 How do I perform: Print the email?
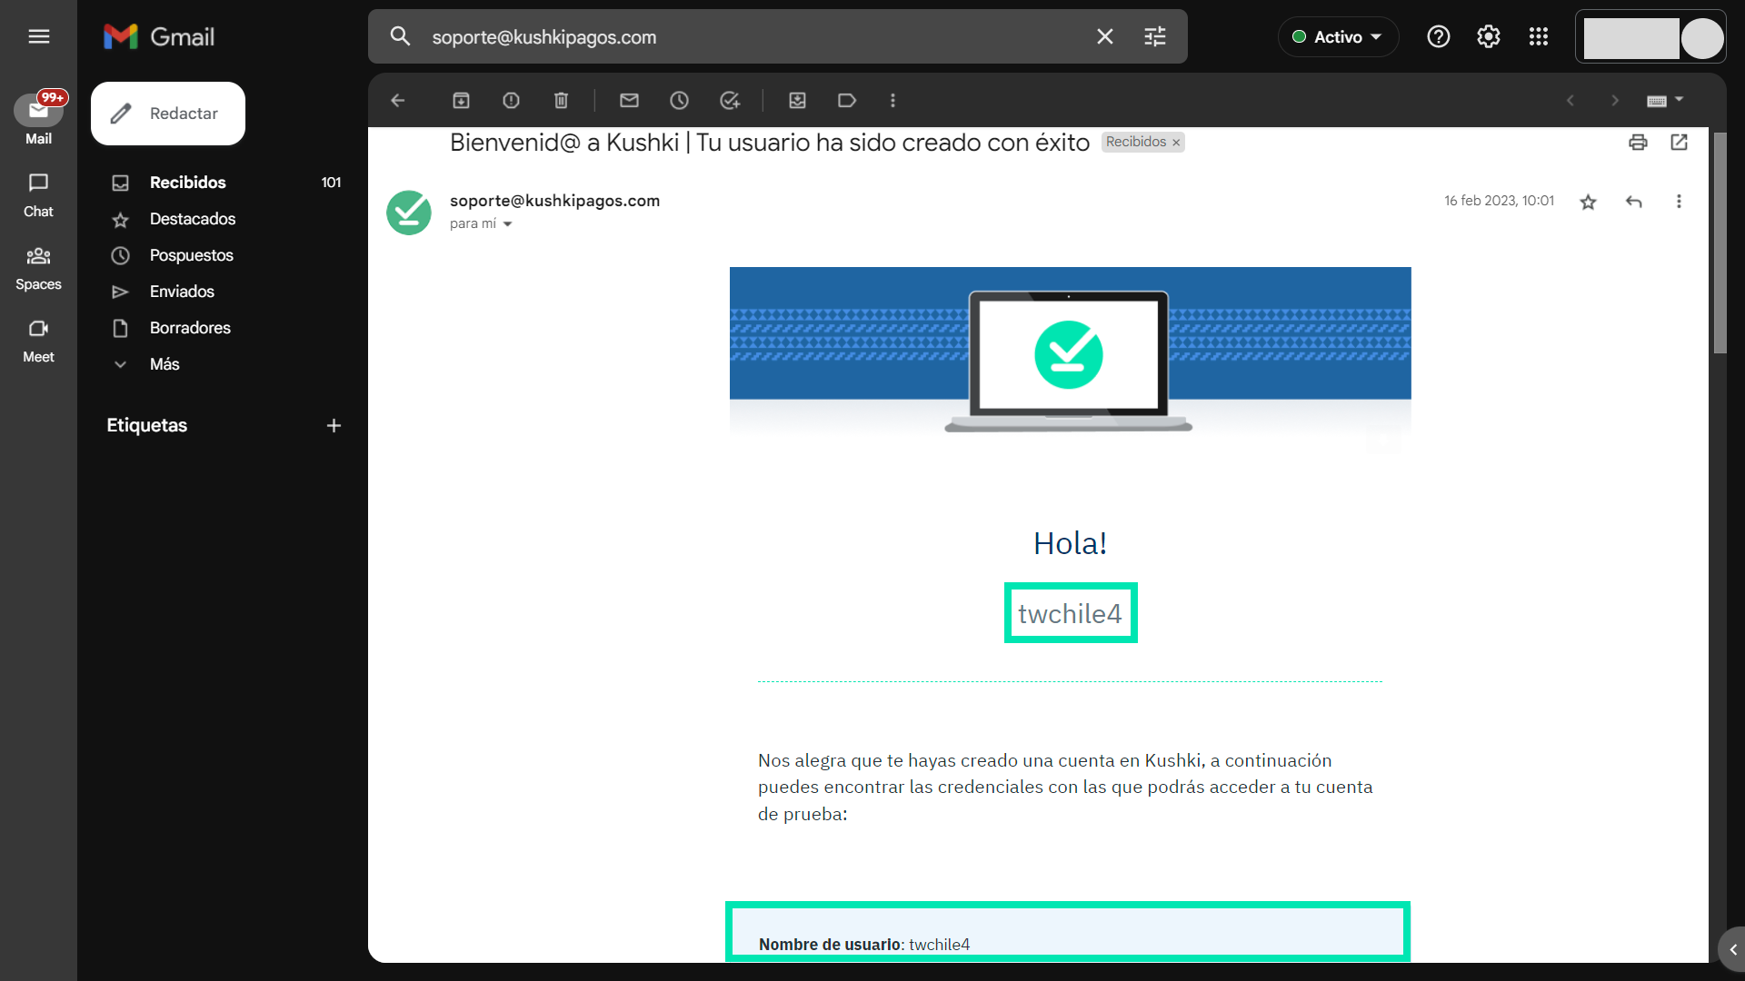[1638, 143]
